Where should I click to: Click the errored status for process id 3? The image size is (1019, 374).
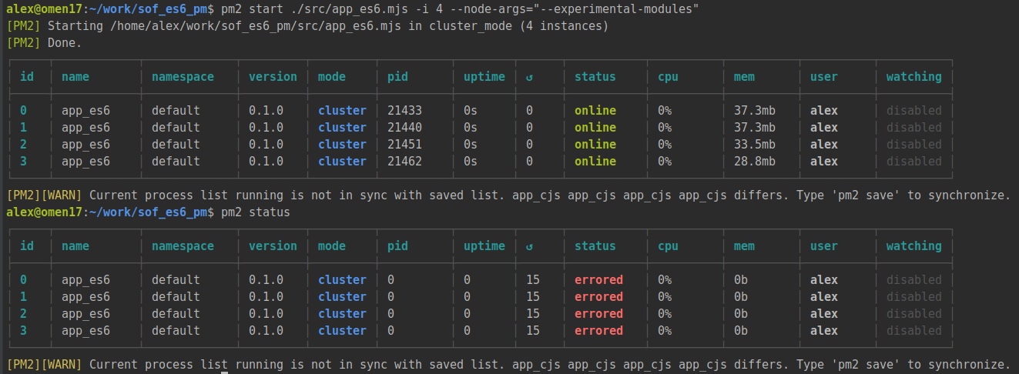pos(598,331)
